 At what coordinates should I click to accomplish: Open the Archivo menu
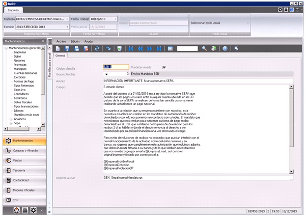pyautogui.click(x=61, y=41)
